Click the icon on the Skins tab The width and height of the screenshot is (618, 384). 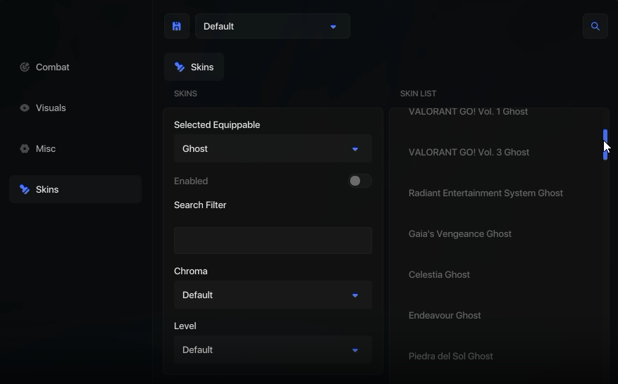coord(180,68)
